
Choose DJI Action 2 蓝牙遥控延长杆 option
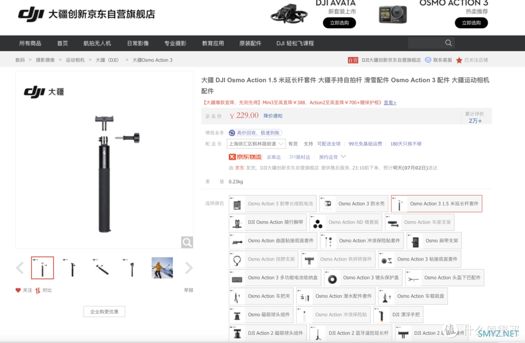[x=351, y=333]
